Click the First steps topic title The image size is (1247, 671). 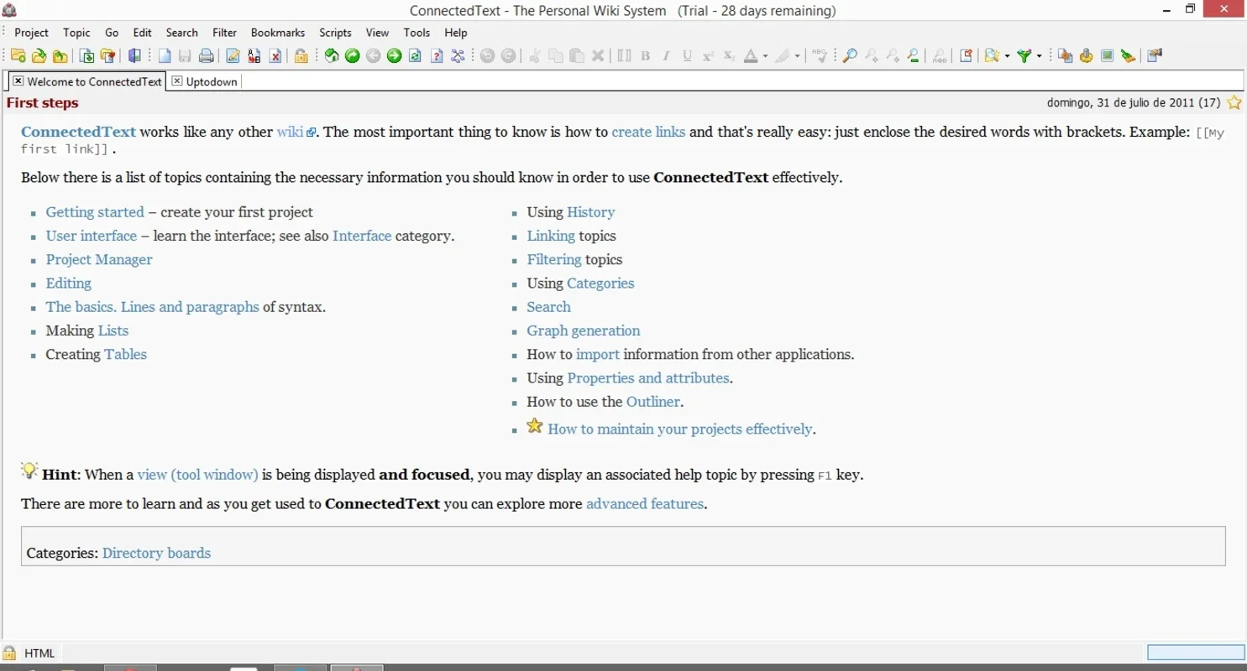click(42, 103)
